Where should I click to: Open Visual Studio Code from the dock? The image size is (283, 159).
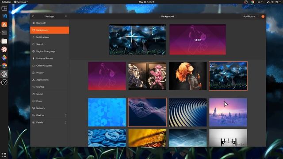coord(4,16)
